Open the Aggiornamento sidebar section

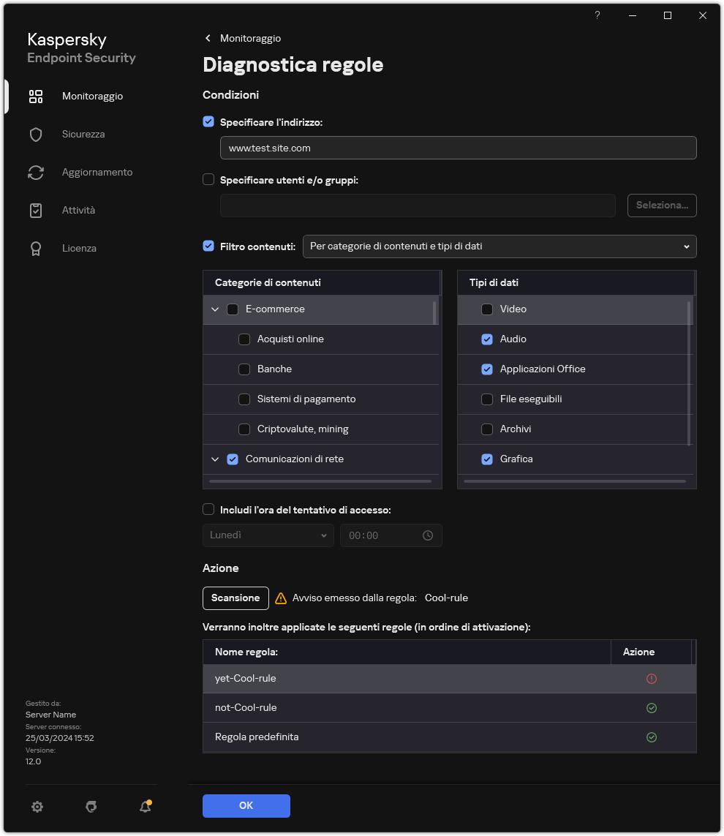click(x=97, y=173)
